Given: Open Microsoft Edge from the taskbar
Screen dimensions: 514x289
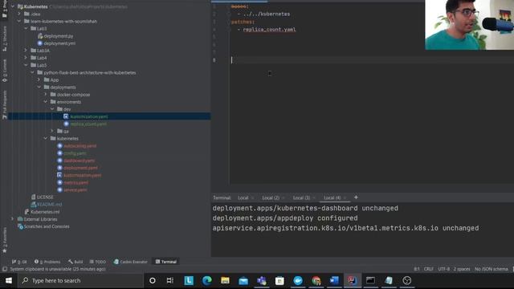Looking at the screenshot, I should coord(207,281).
